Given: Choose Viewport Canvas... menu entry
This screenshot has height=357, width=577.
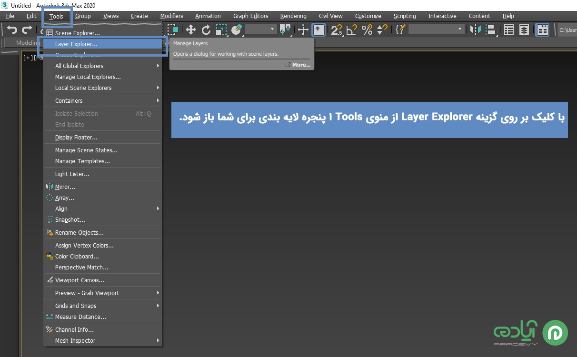Looking at the screenshot, I should pos(103,280).
